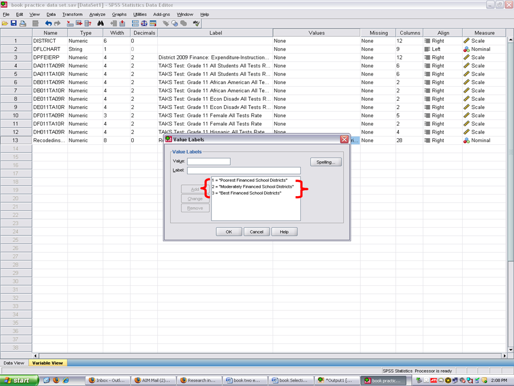Open the Transform menu
Screen dimensions: 514x386
72,14
